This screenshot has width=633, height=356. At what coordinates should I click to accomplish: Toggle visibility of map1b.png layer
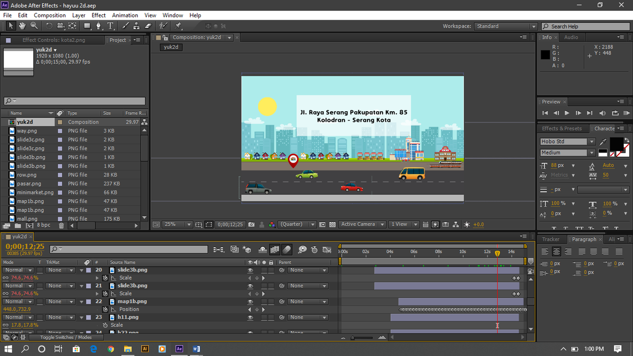coord(250,302)
